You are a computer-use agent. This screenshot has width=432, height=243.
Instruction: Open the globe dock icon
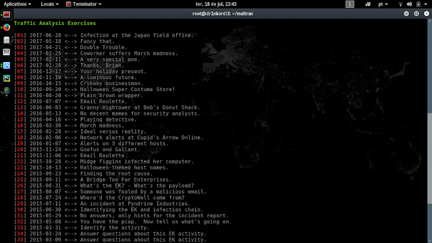click(x=7, y=90)
